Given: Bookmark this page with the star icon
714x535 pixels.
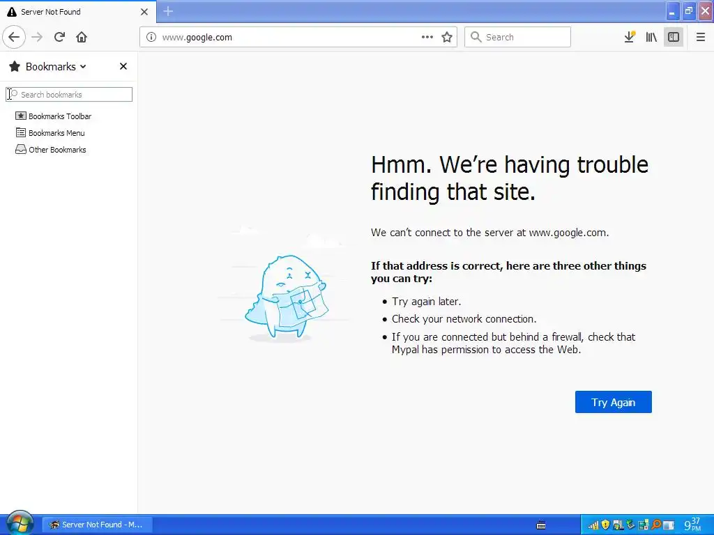Looking at the screenshot, I should point(447,37).
